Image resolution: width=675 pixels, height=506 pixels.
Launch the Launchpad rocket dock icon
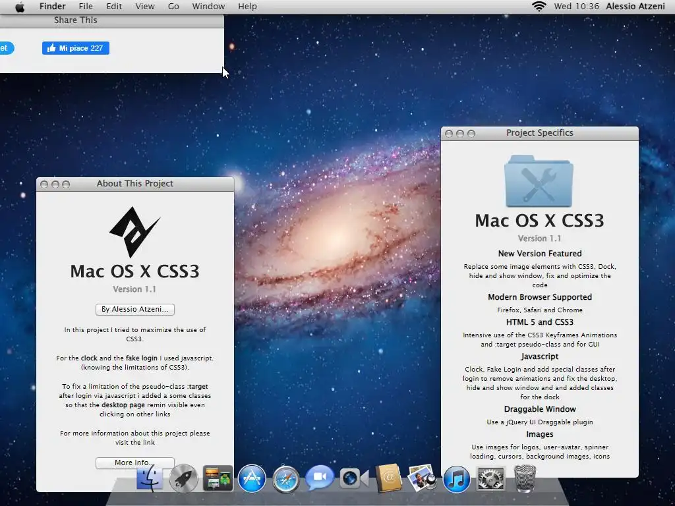coord(183,478)
